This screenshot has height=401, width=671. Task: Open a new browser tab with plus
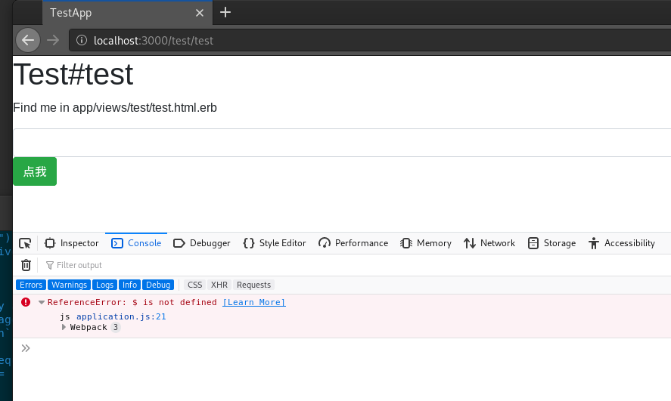(x=225, y=12)
